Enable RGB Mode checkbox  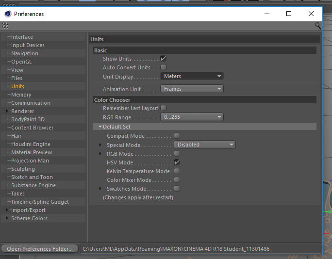(x=177, y=153)
